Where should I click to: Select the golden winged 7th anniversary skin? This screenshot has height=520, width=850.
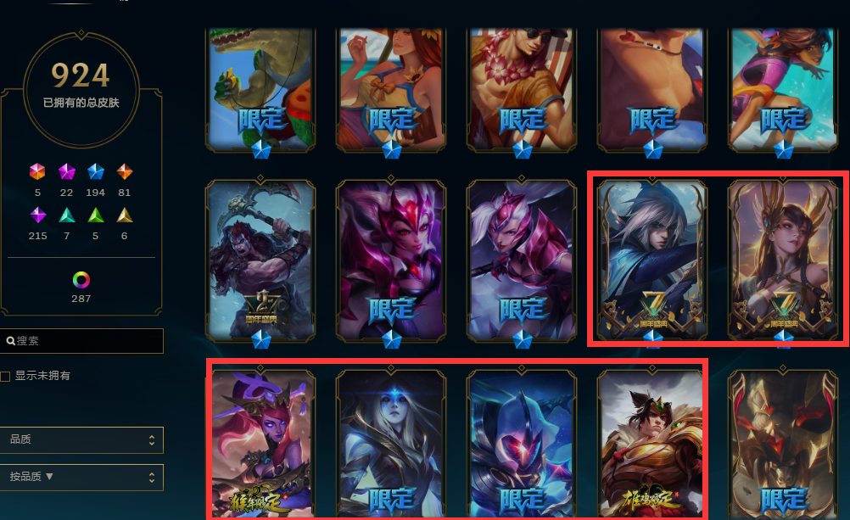point(783,260)
